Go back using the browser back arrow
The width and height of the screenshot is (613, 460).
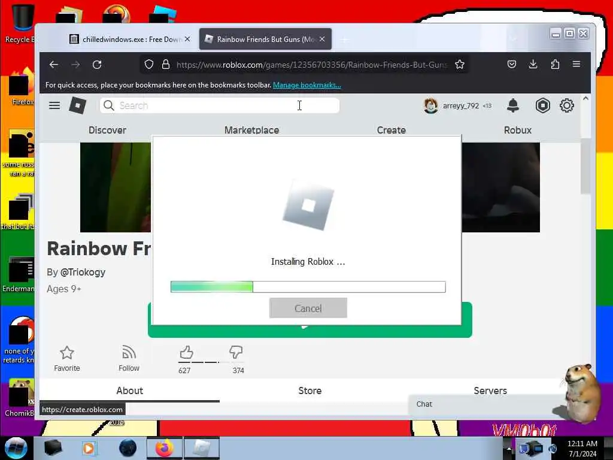tap(54, 65)
